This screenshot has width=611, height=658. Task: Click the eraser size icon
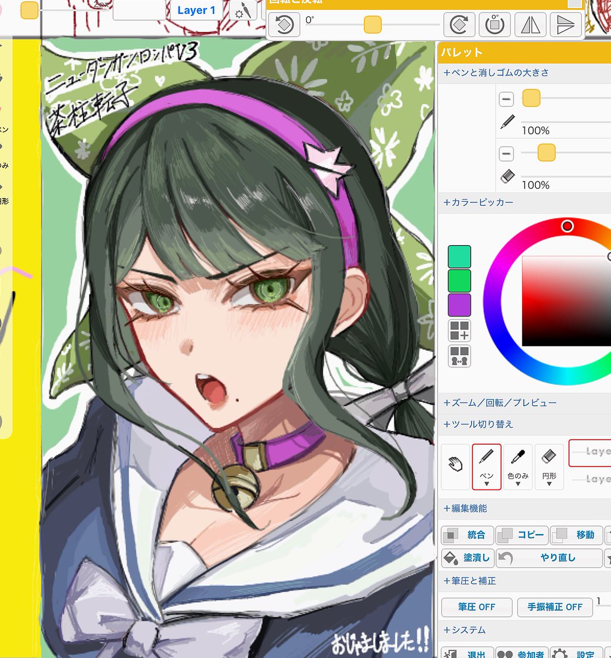tap(507, 177)
